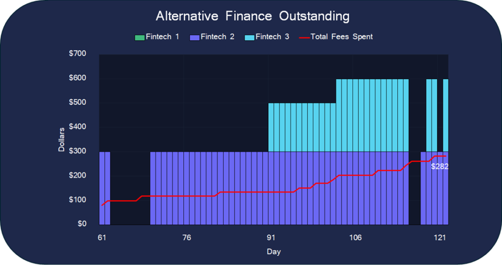The height and width of the screenshot is (265, 502).
Task: Click the Day 106 x-axis tick
Action: pos(355,238)
